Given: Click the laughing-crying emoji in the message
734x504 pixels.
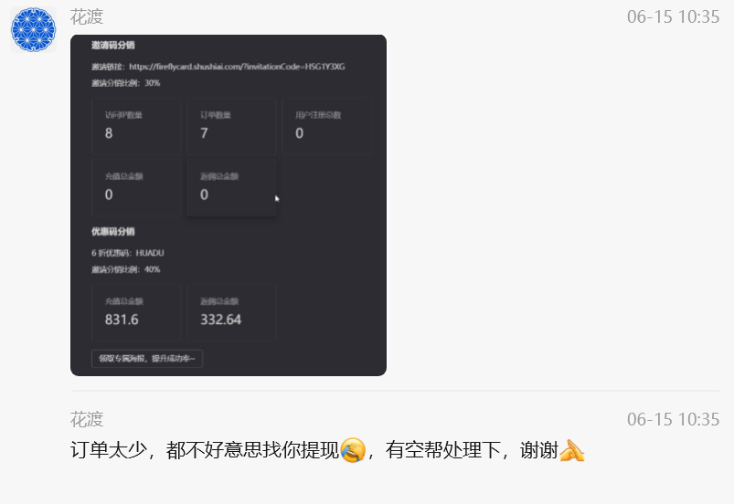Looking at the screenshot, I should (x=353, y=451).
